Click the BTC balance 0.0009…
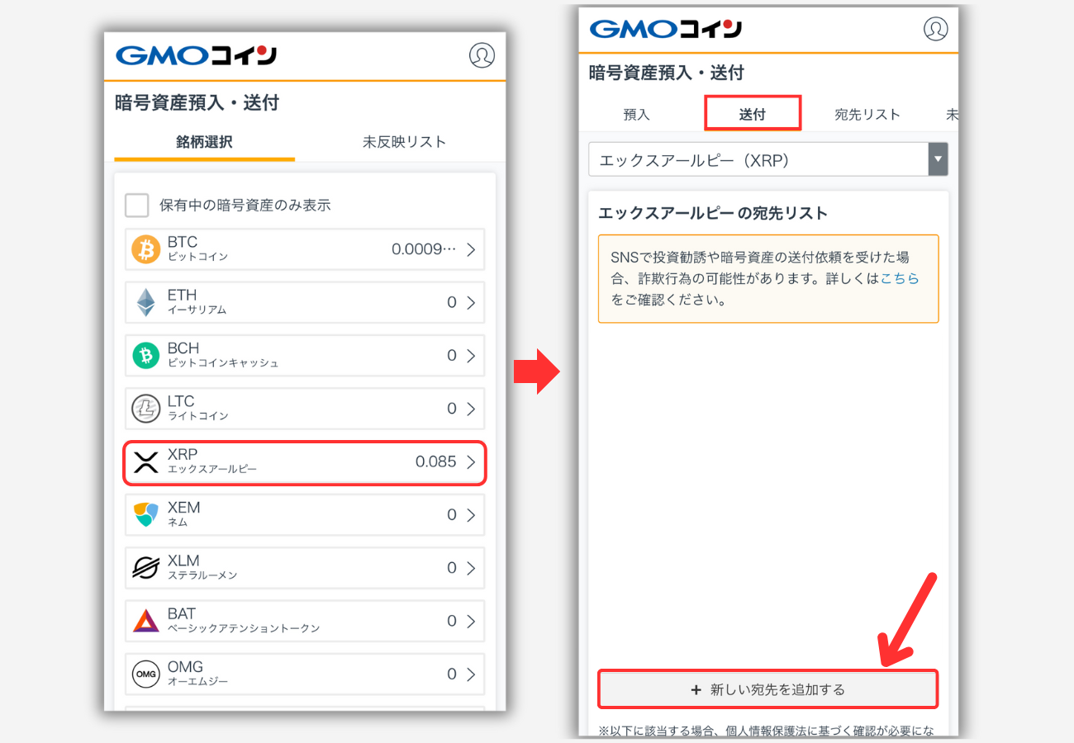 pyautogui.click(x=424, y=249)
